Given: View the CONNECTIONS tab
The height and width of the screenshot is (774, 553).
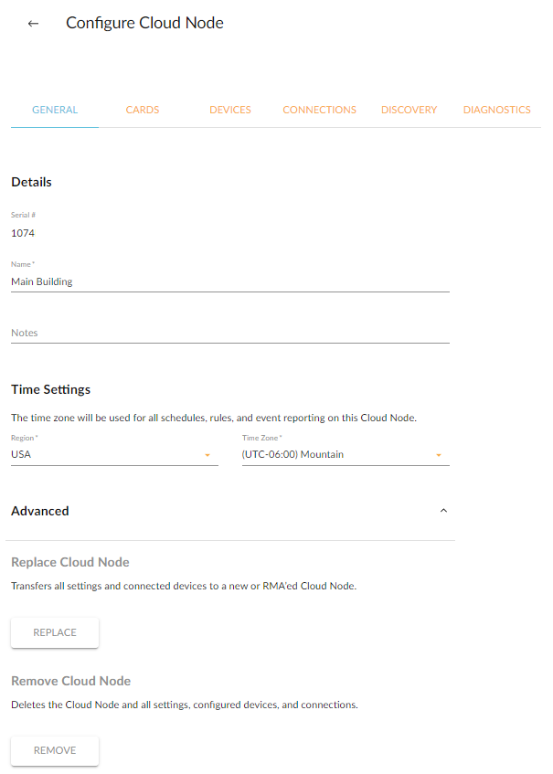Looking at the screenshot, I should pos(319,109).
